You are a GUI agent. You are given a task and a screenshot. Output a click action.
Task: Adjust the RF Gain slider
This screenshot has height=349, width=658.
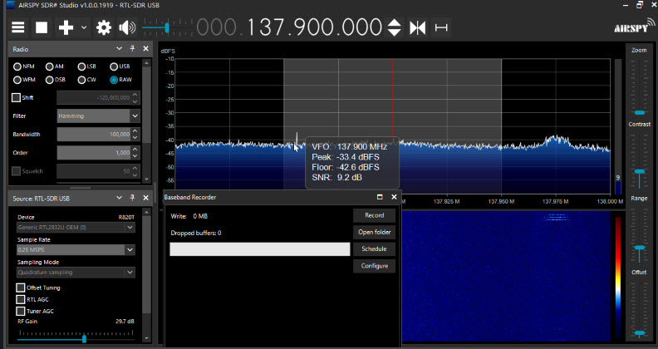coord(84,338)
